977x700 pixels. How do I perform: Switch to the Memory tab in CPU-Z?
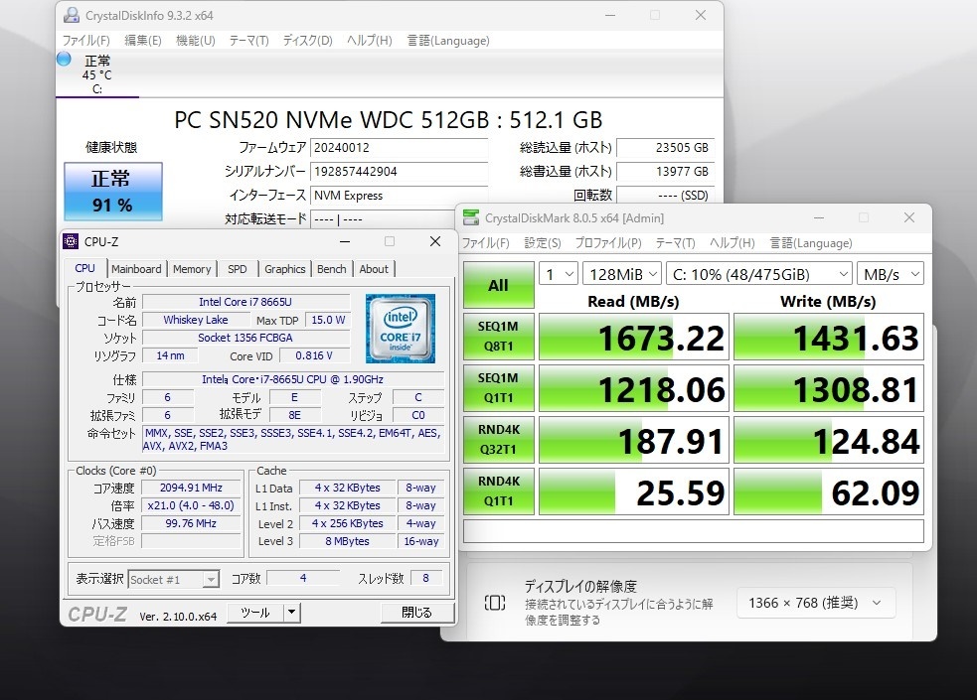[192, 269]
